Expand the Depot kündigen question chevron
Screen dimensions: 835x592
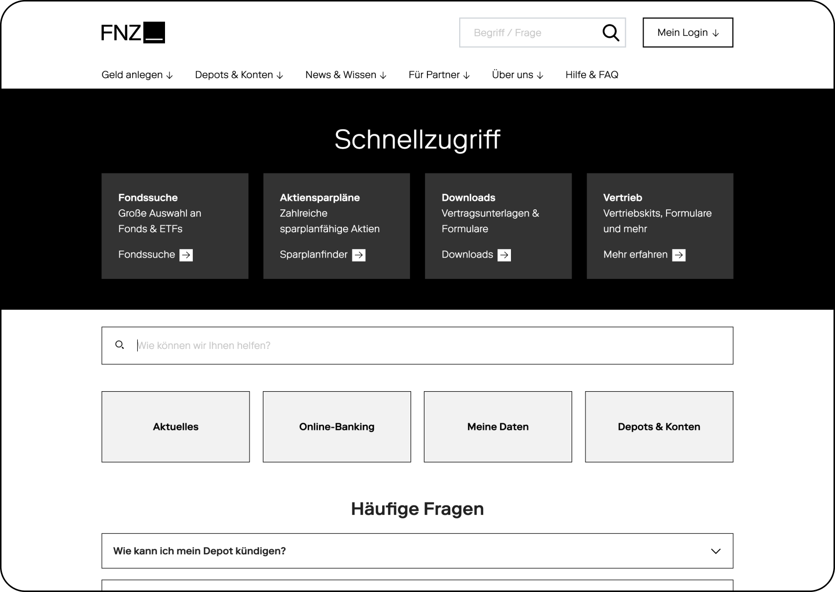715,551
